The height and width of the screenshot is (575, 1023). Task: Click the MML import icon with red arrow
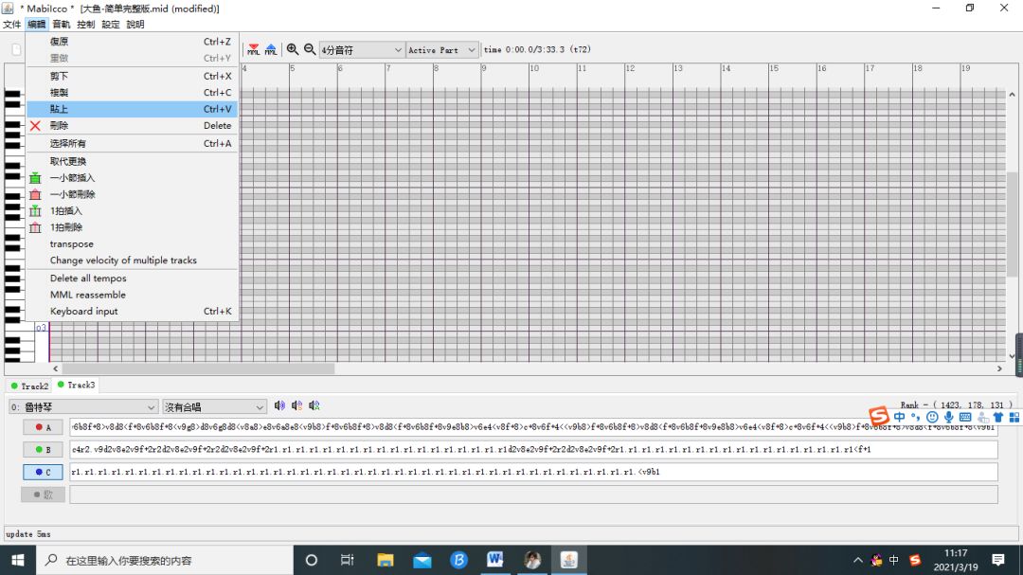253,49
